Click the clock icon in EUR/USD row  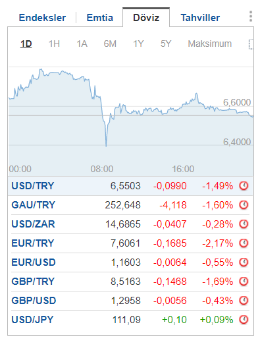244,262
